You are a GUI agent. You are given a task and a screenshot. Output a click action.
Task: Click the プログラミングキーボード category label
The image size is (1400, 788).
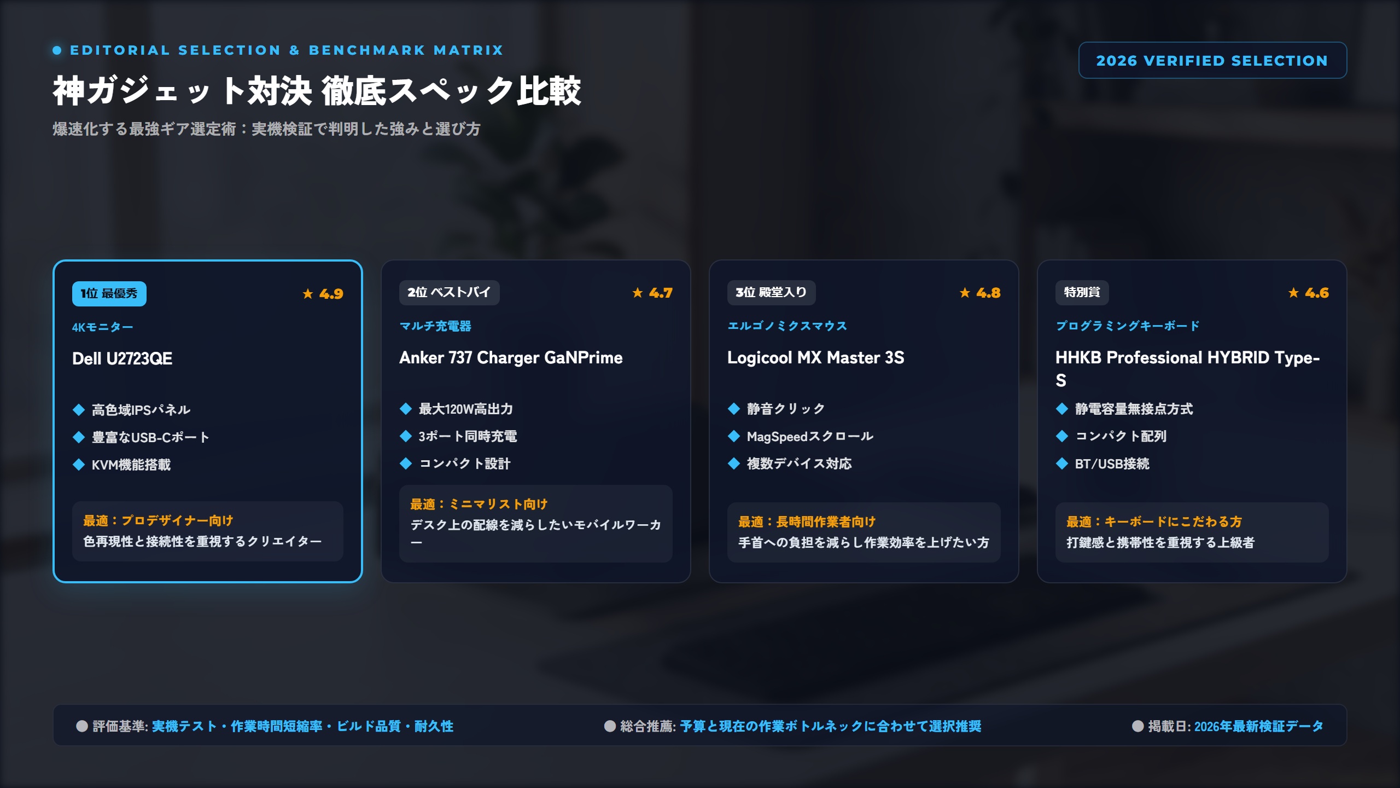tap(1128, 326)
